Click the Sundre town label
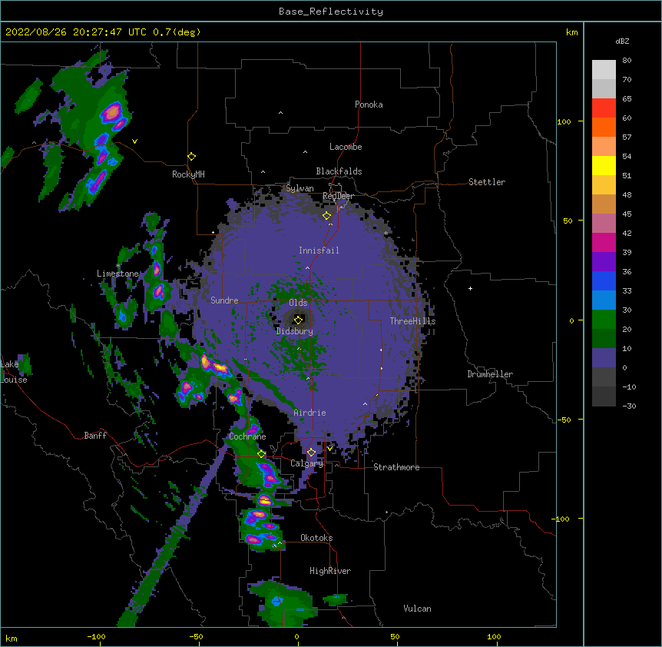 [224, 300]
